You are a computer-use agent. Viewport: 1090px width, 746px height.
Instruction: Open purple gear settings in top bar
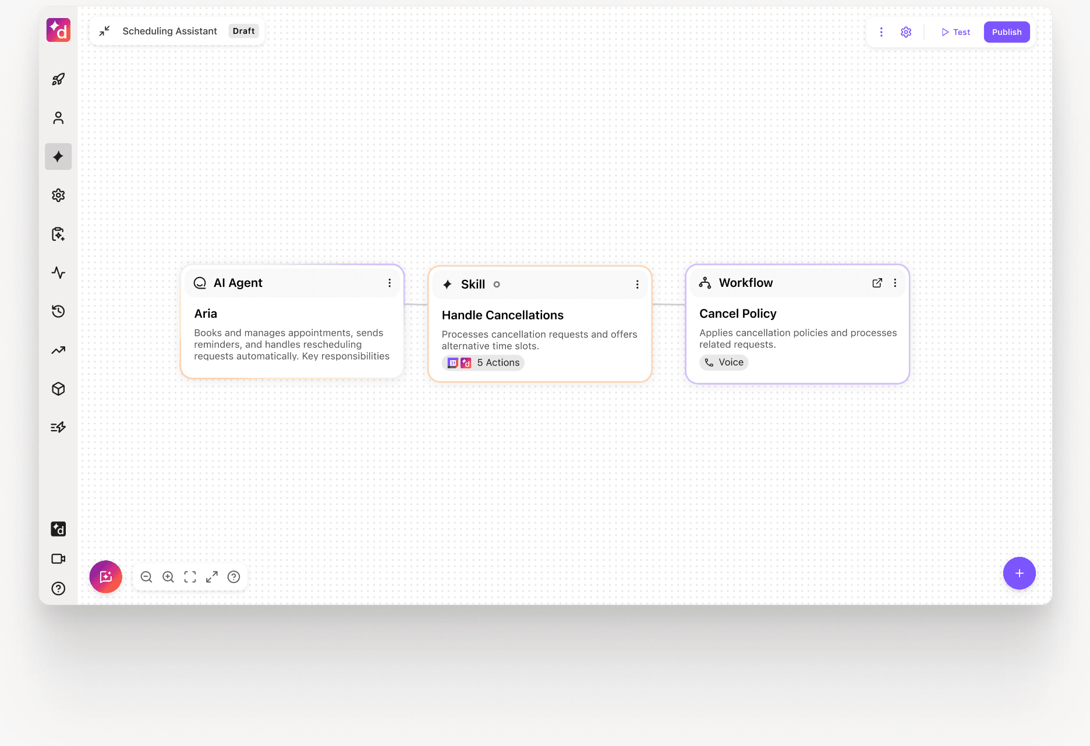tap(906, 32)
